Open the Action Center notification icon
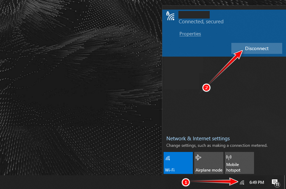 point(275,182)
